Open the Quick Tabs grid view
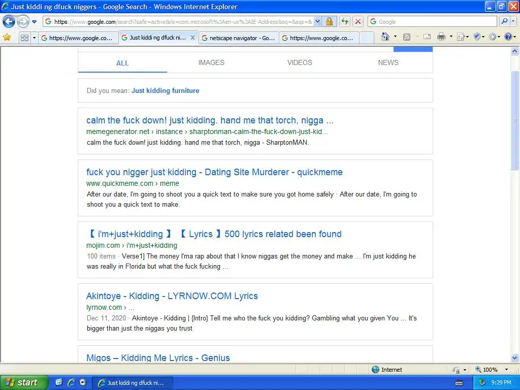Screen dimensions: 520x390 (x=24, y=38)
